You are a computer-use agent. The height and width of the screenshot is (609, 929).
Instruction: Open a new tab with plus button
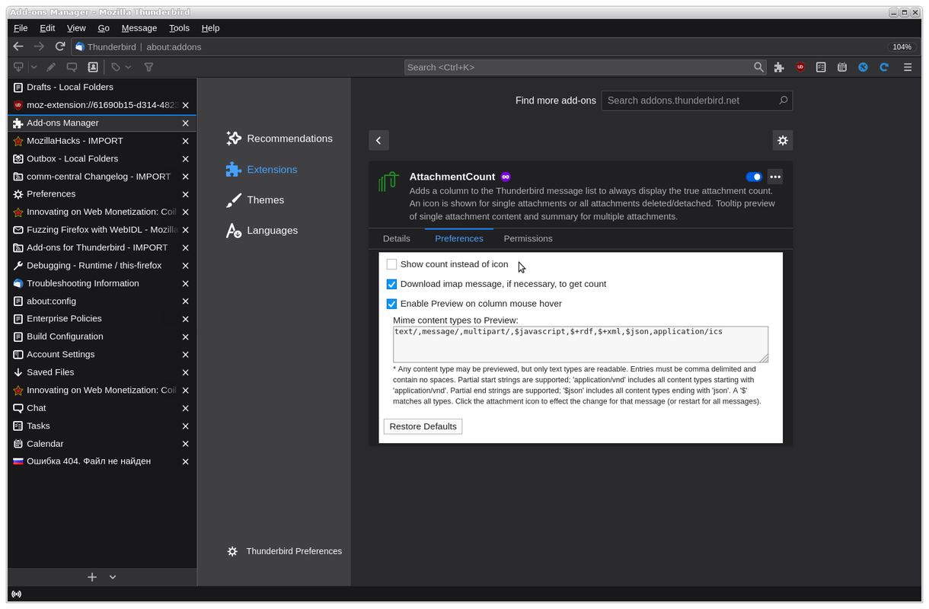(x=92, y=577)
